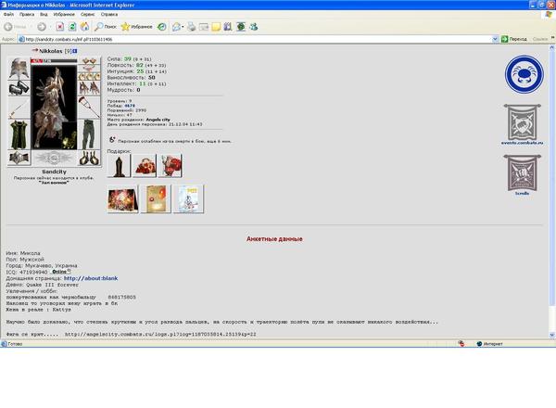Go to the Home page icon
This screenshot has height=408, width=556.
point(84,27)
